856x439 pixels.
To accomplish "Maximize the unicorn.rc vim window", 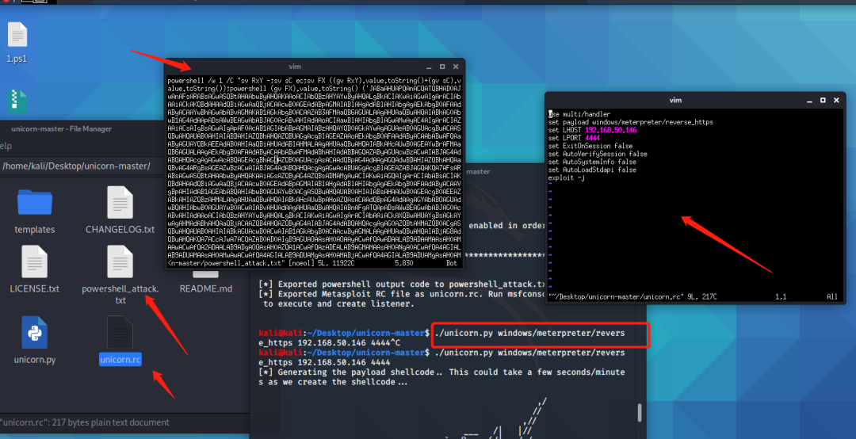I will pyautogui.click(x=823, y=101).
